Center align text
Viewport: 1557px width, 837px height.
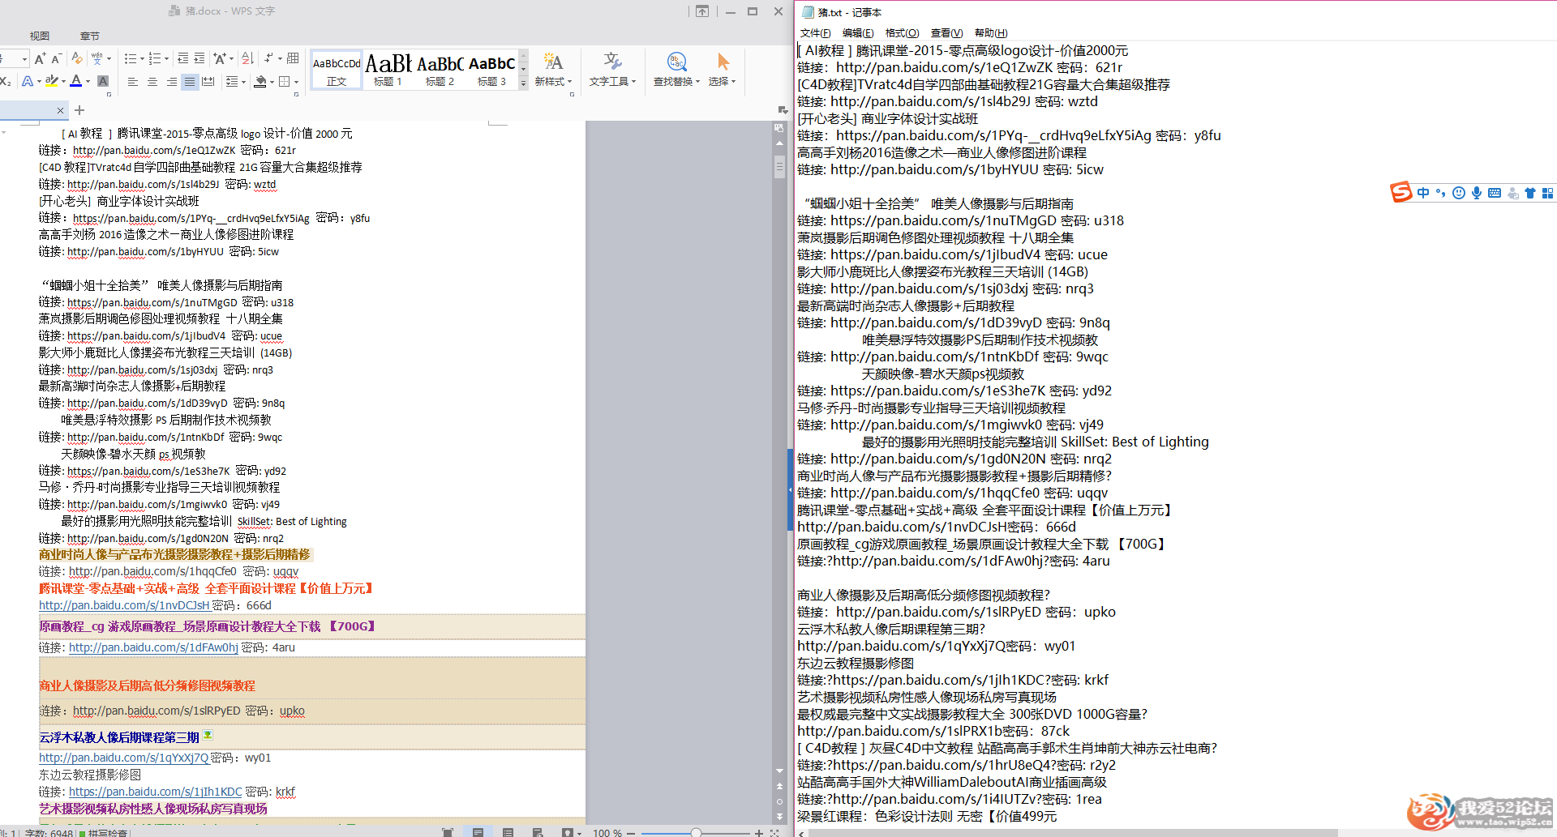click(x=152, y=82)
